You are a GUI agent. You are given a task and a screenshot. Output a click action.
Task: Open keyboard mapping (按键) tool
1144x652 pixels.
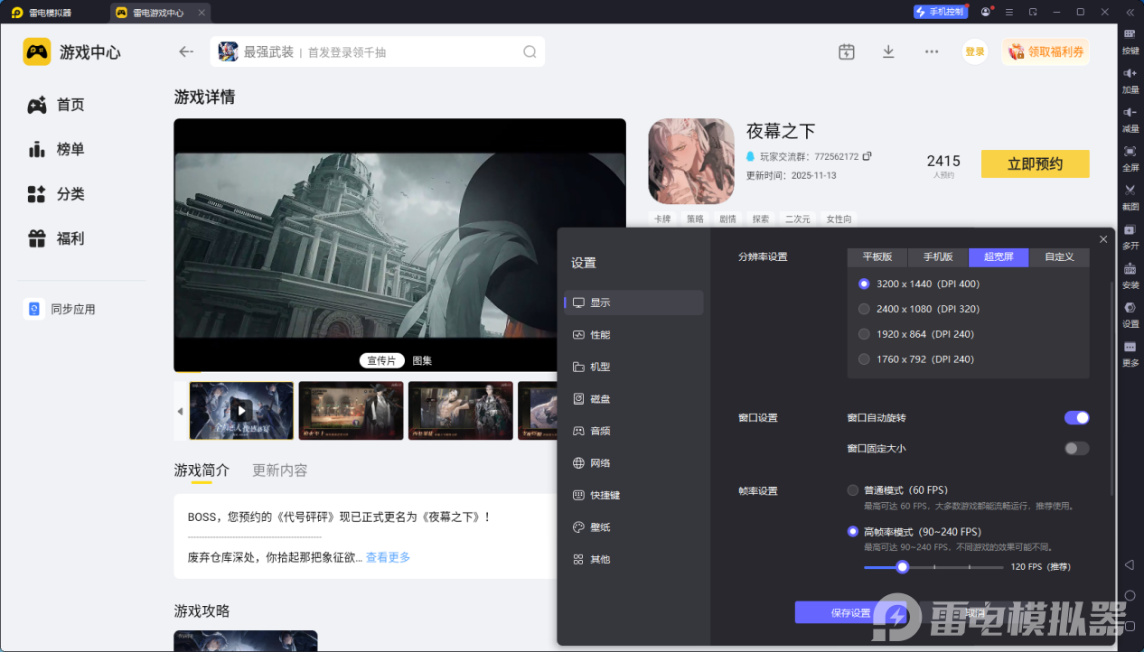click(x=1130, y=35)
